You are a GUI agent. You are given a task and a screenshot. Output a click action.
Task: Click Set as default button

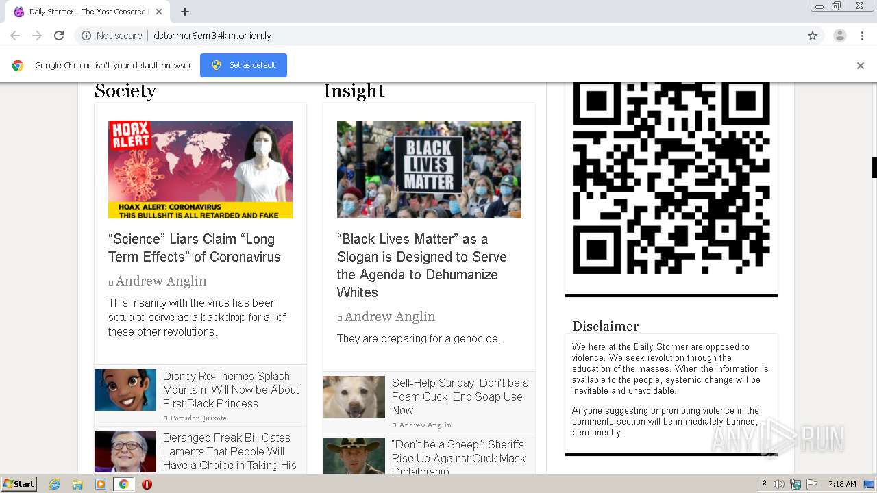click(x=243, y=65)
